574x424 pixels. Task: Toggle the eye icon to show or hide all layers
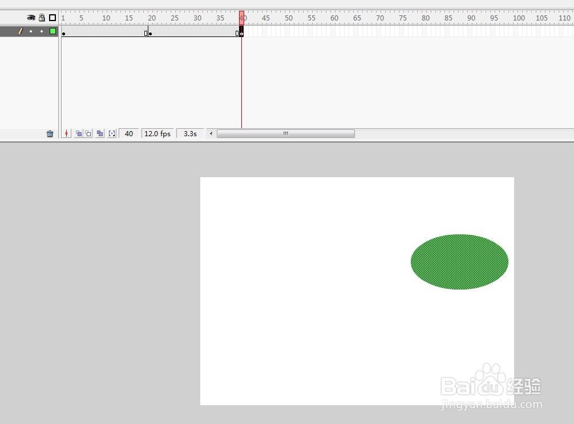(x=31, y=18)
